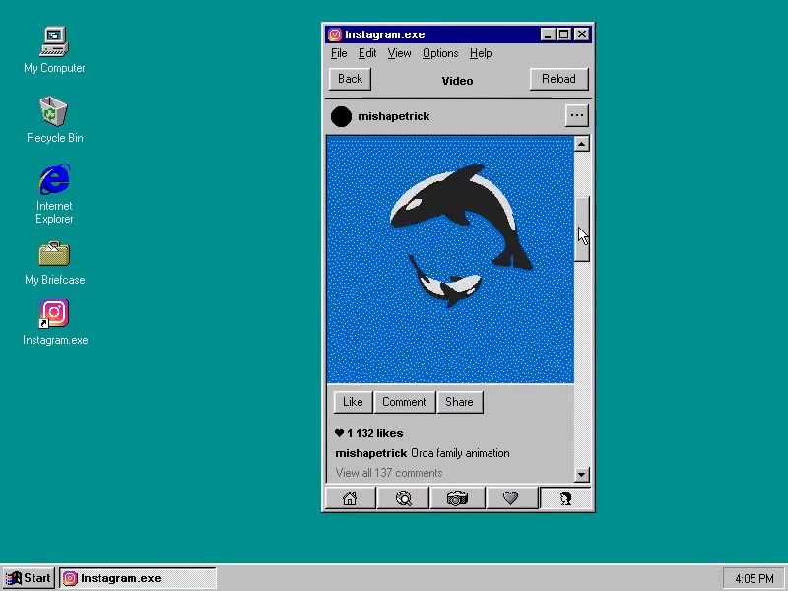Image resolution: width=788 pixels, height=591 pixels.
Task: Open the camera tab icon
Action: coord(457,498)
